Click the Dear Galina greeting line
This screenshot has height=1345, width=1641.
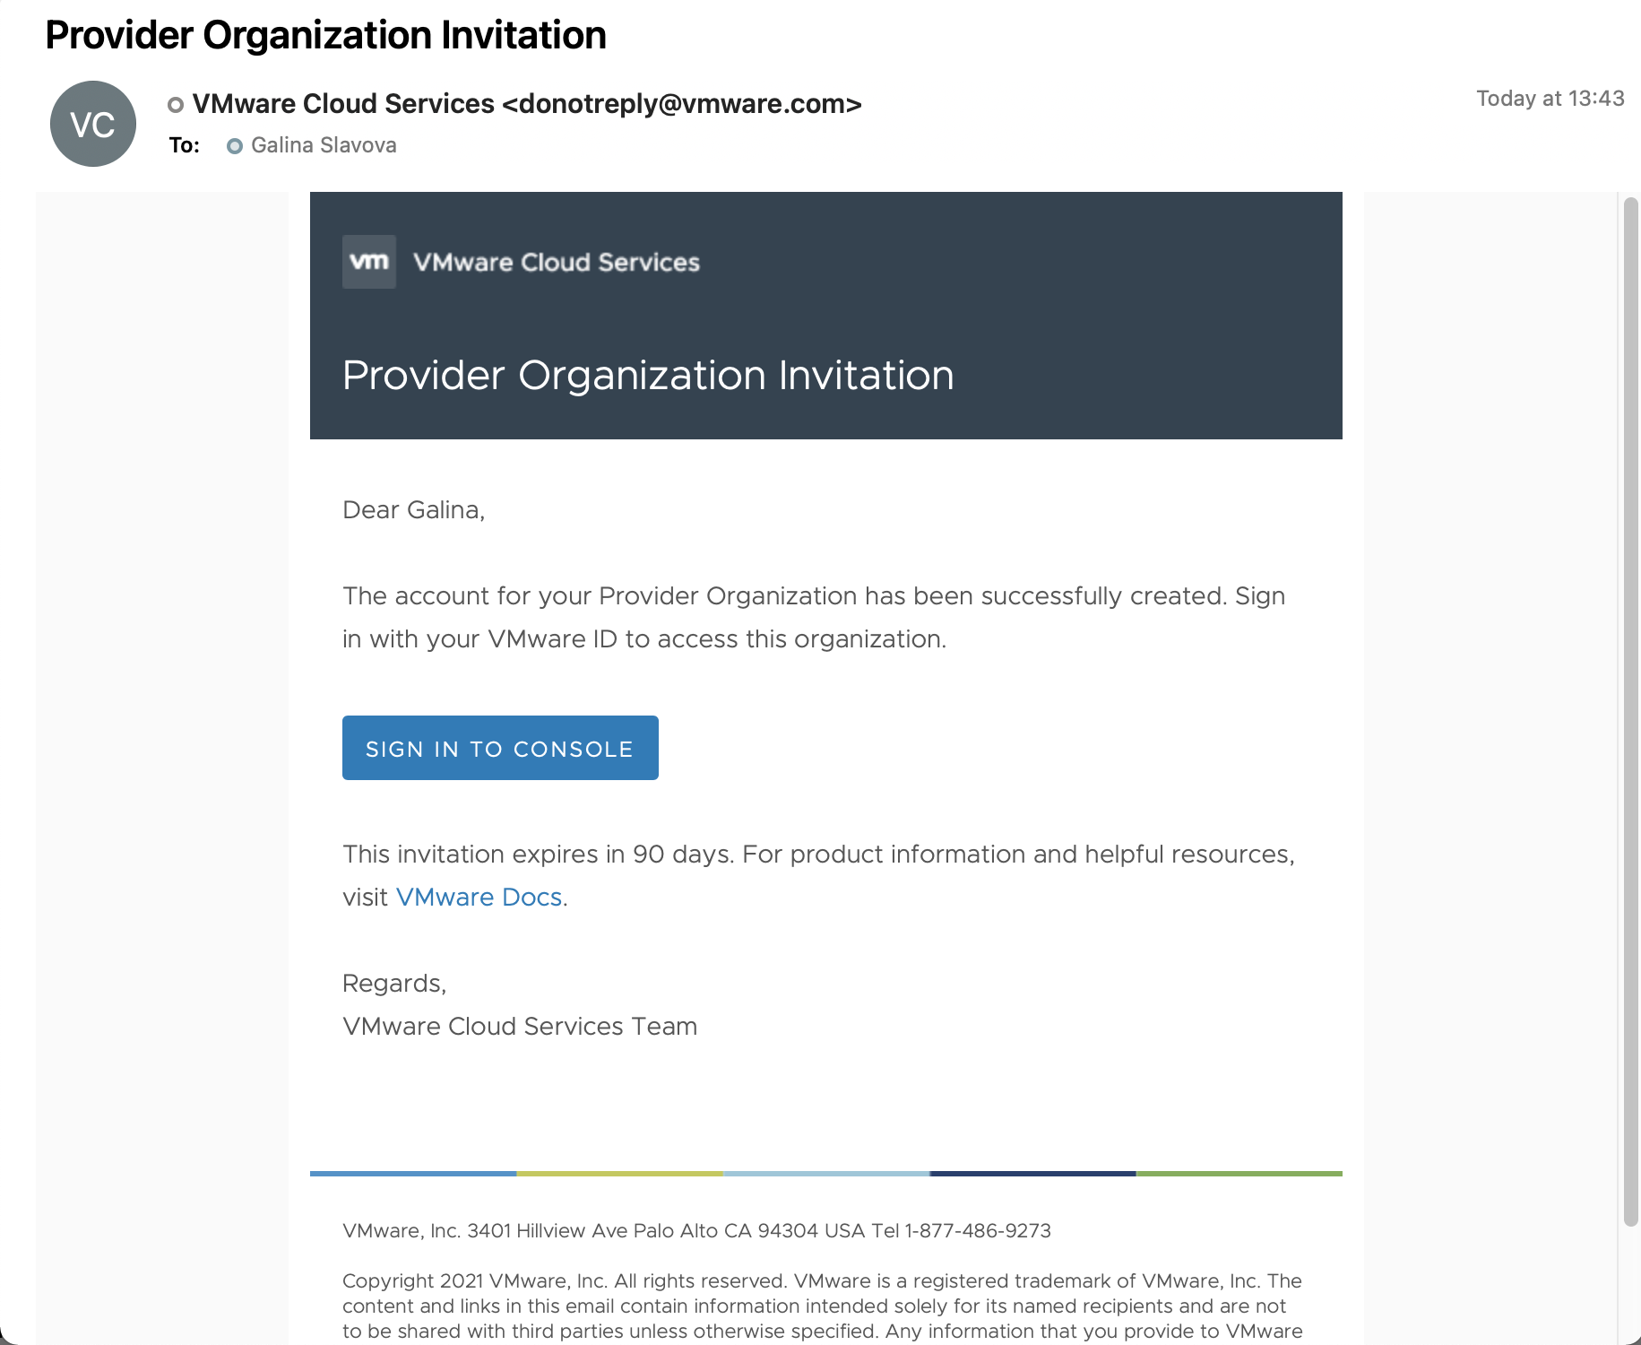[x=413, y=510]
